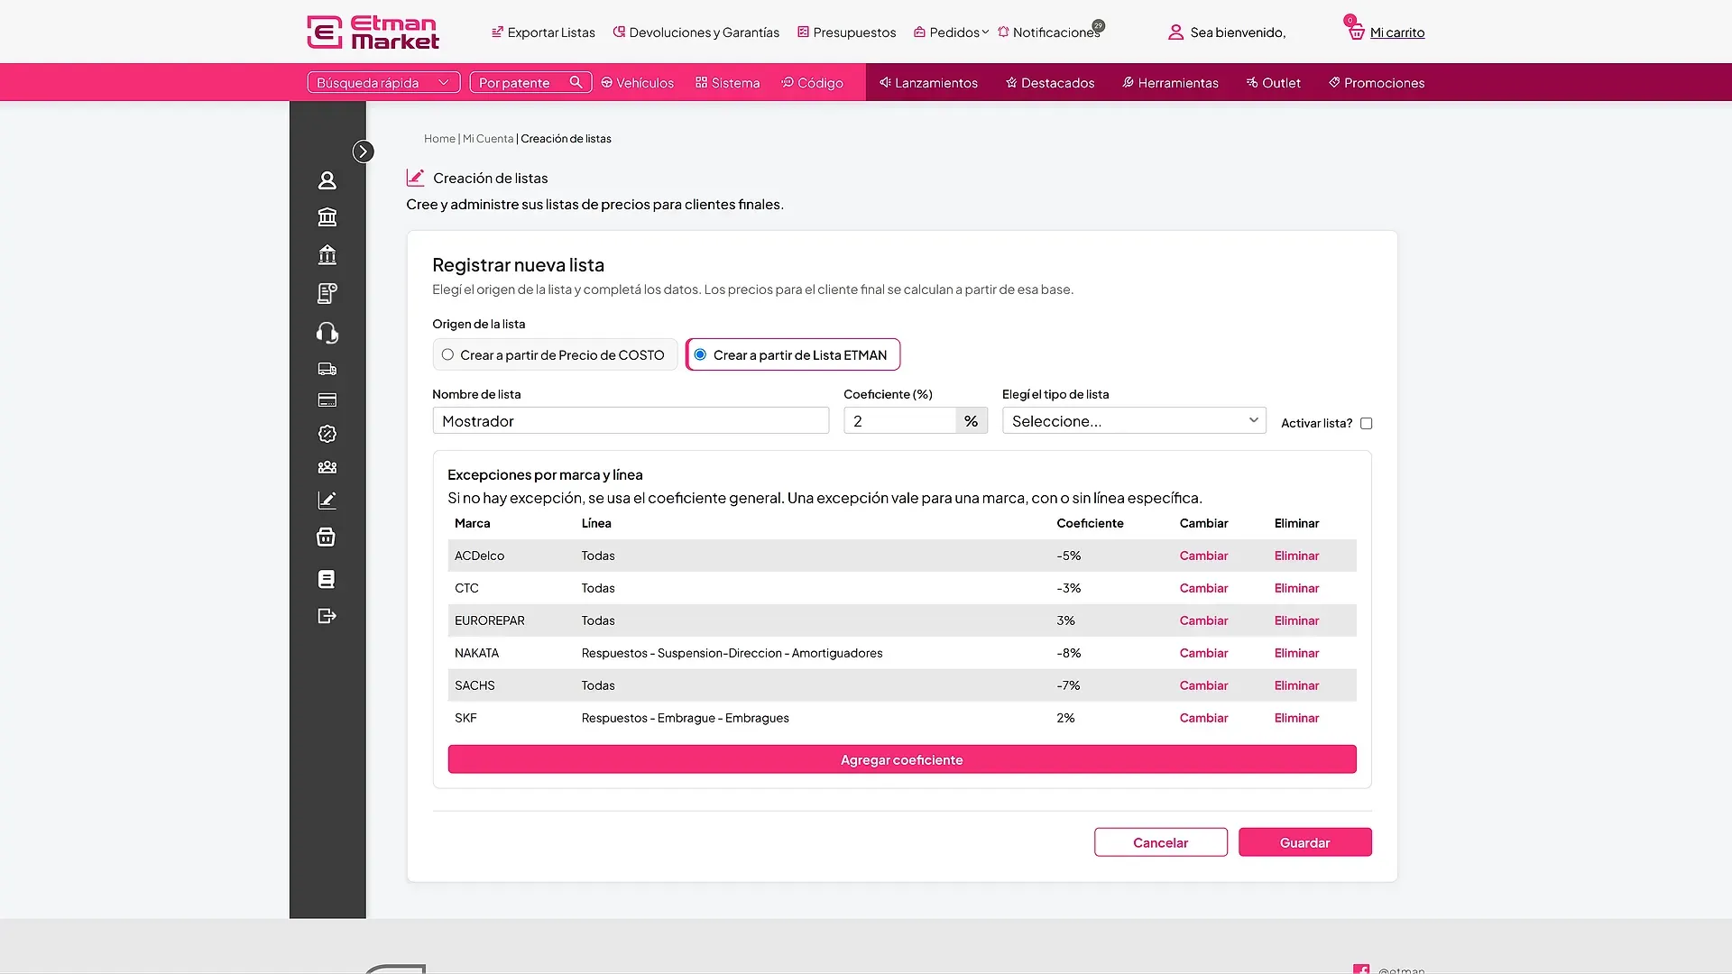Open the Elegí el tipo de lista dropdown
Image resolution: width=1732 pixels, height=974 pixels.
click(x=1134, y=420)
